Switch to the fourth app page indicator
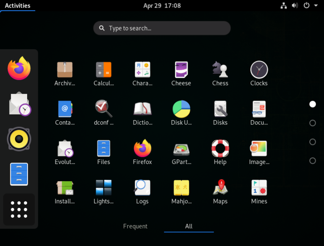 click(x=313, y=161)
